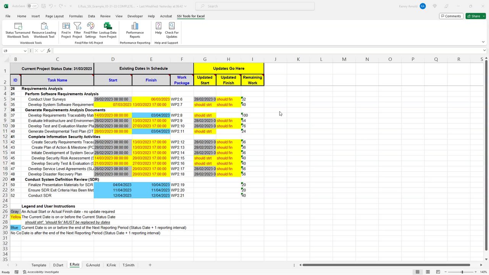Click the Remaining Work header cell
489x275 pixels.
click(x=253, y=80)
